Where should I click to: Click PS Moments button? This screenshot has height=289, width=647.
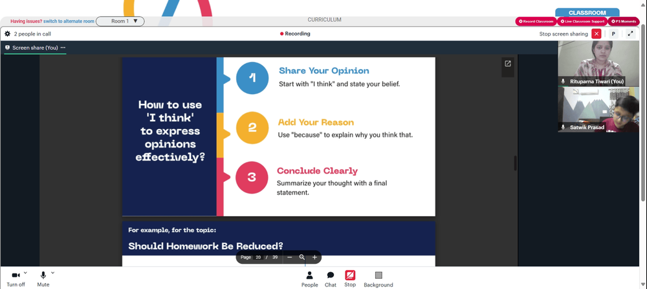click(x=624, y=21)
